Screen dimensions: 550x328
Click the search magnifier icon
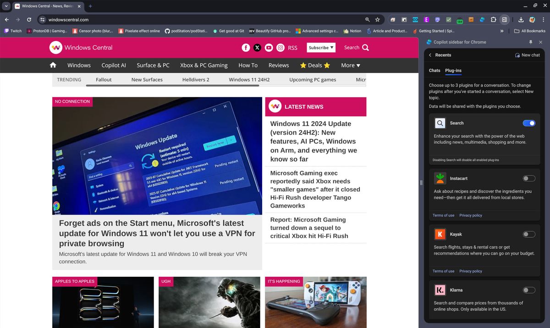coord(365,47)
